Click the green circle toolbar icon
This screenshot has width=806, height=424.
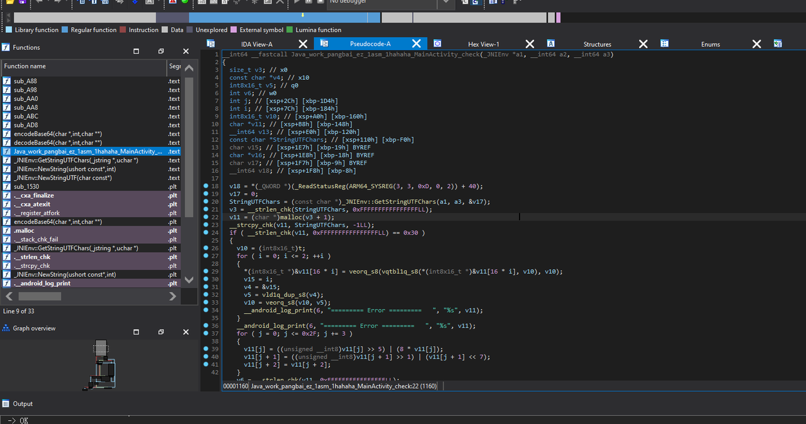tap(184, 2)
